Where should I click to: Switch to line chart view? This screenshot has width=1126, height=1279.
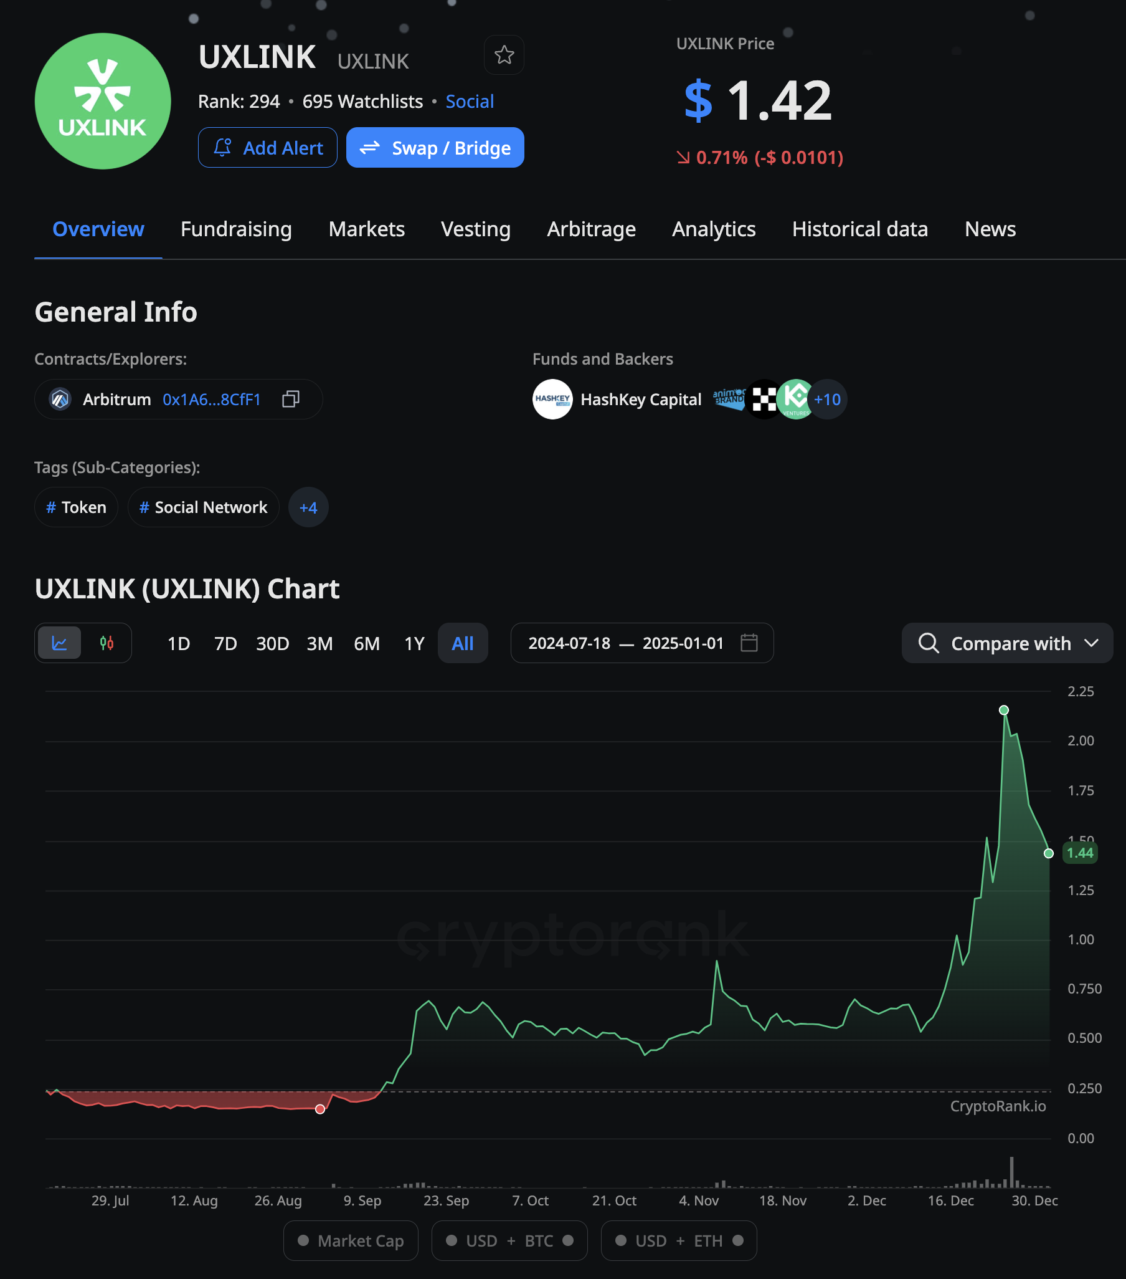[59, 643]
